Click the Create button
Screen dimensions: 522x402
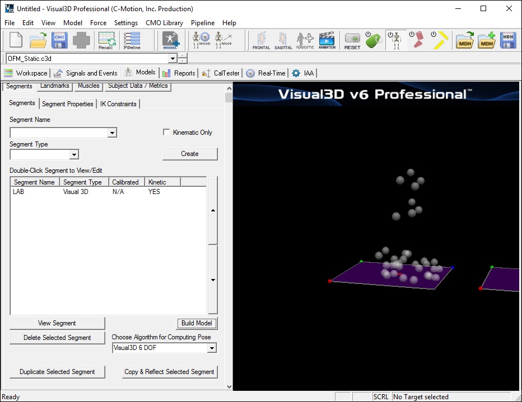[190, 154]
